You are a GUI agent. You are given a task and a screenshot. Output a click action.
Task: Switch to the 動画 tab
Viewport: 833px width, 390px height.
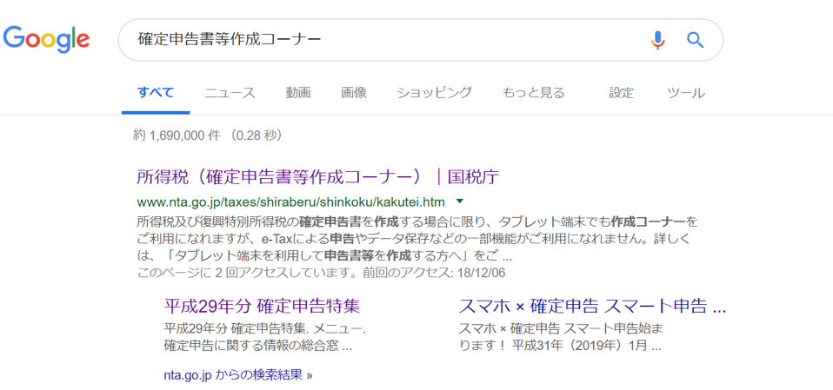(x=298, y=93)
